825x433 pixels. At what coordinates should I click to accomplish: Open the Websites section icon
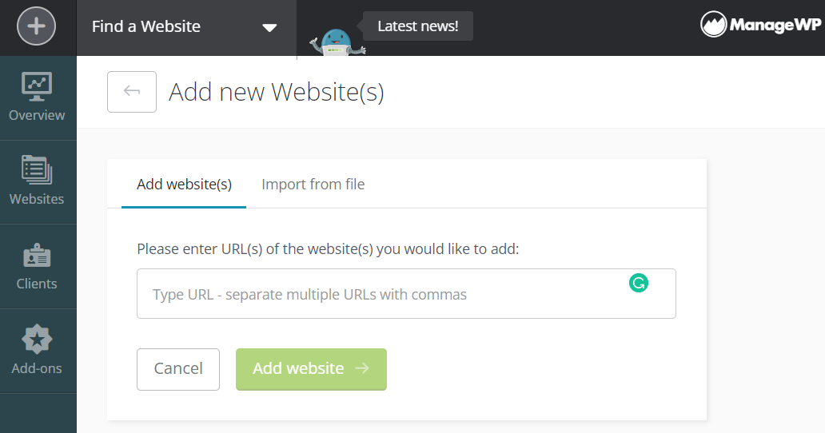tap(37, 170)
